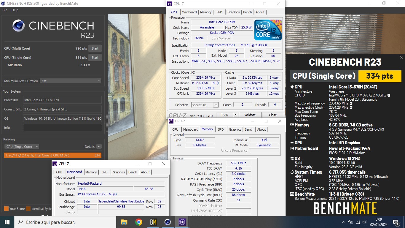
Task: Click the Processor field in Cinebench system info
Action: pyautogui.click(x=62, y=100)
